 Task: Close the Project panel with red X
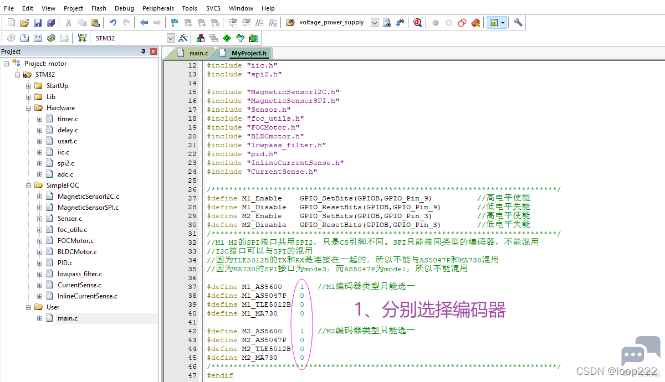pyautogui.click(x=154, y=51)
